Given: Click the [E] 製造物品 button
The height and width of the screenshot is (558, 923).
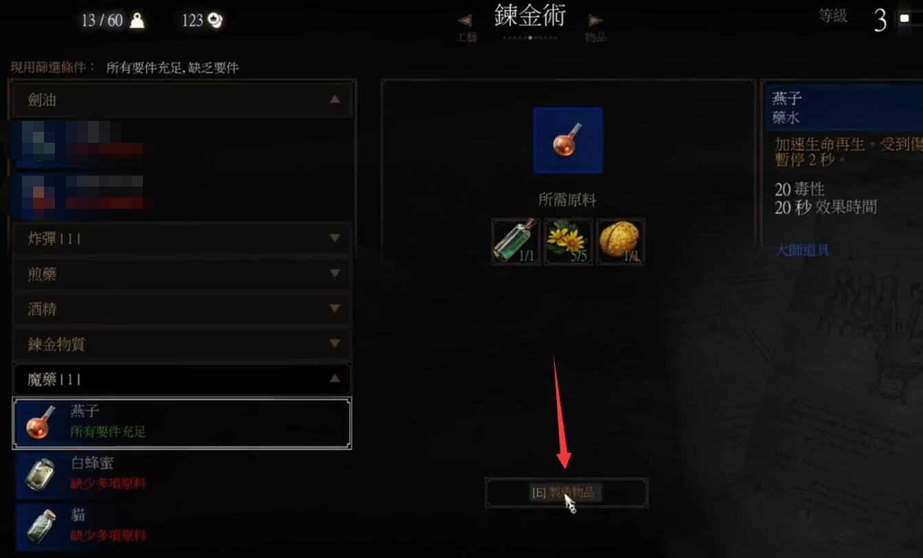Looking at the screenshot, I should [567, 493].
